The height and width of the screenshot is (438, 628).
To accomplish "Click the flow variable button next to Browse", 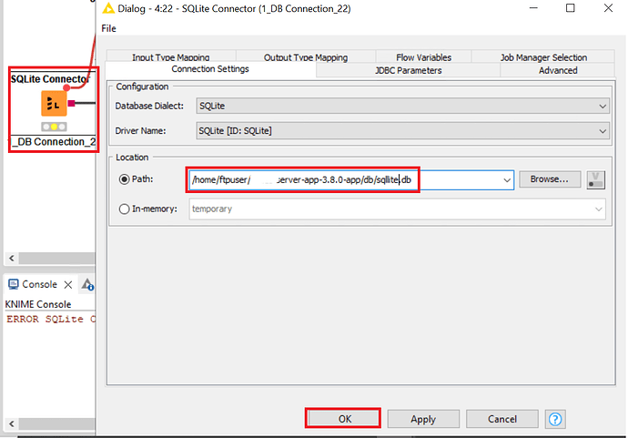I will (595, 179).
